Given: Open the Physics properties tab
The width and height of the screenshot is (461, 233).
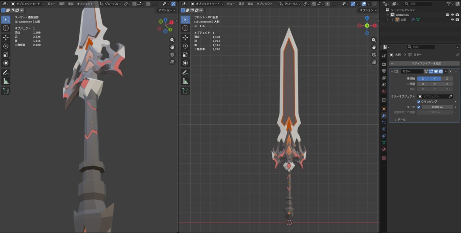Looking at the screenshot, I should [x=384, y=129].
